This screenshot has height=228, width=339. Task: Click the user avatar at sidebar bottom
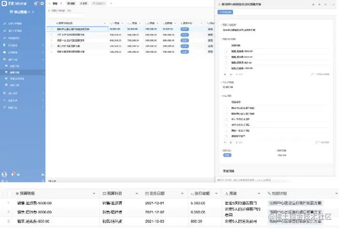(x=4, y=174)
